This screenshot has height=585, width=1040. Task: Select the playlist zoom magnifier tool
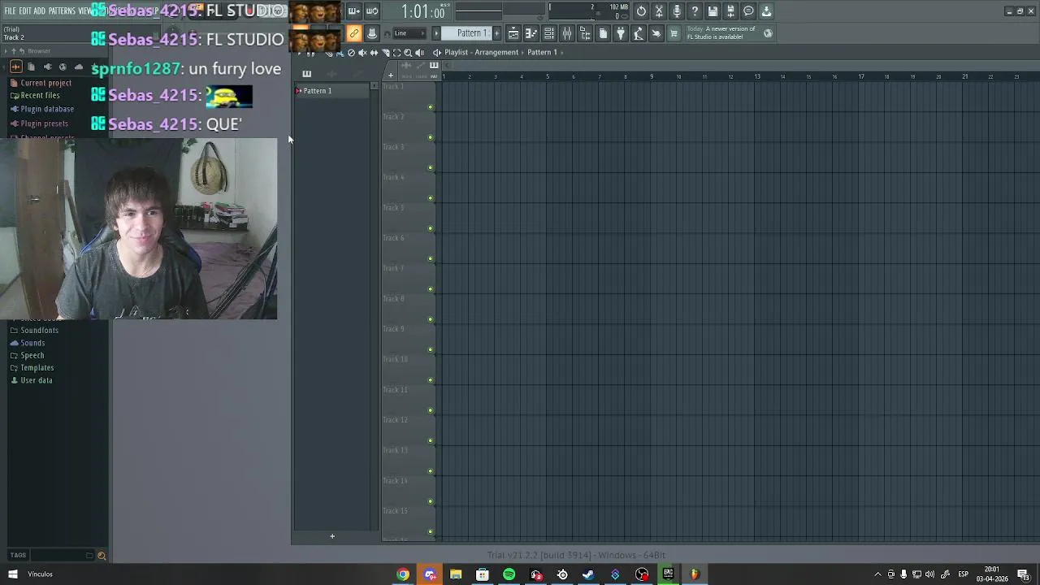408,52
